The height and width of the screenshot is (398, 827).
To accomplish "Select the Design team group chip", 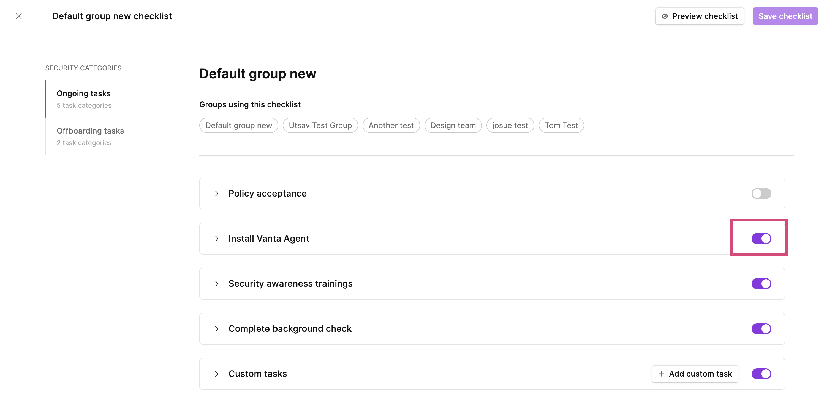I will pos(453,125).
